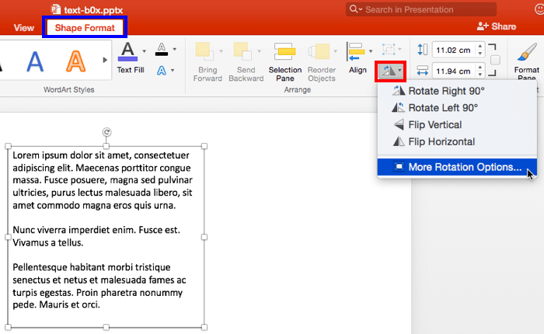544x334 pixels.
Task: Click the text 'Nunc viverra imperdiet enim'
Action: pos(74,230)
